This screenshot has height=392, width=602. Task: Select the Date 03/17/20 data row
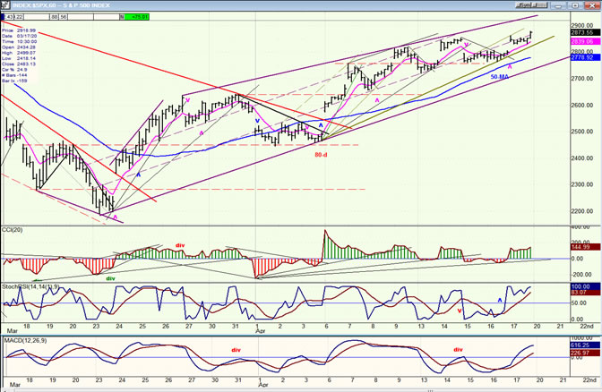point(19,36)
